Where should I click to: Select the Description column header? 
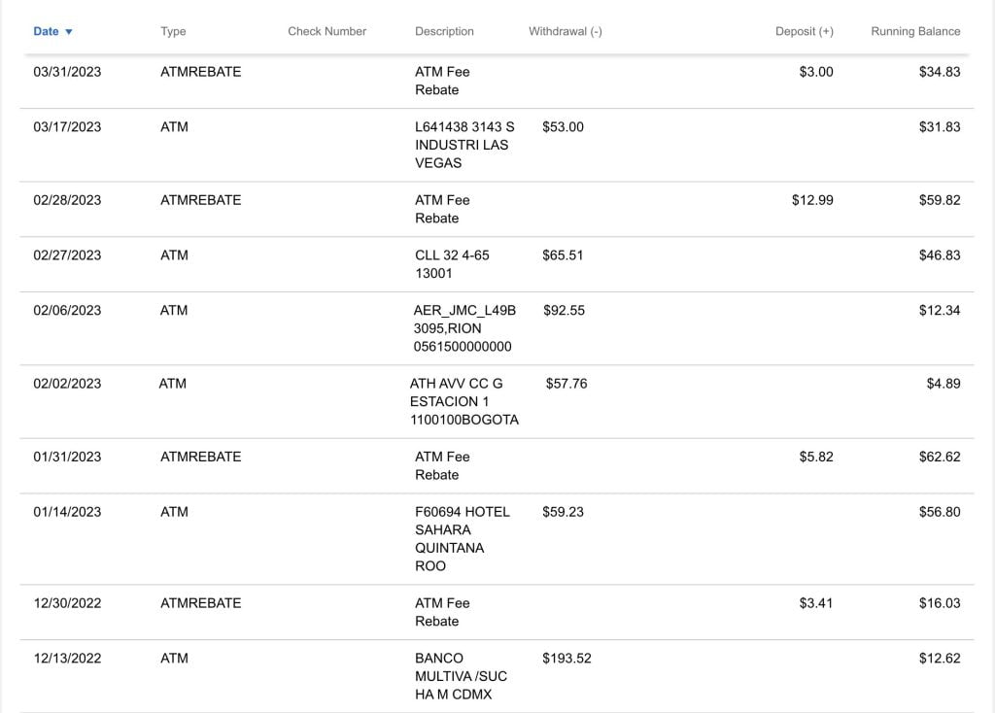[444, 31]
